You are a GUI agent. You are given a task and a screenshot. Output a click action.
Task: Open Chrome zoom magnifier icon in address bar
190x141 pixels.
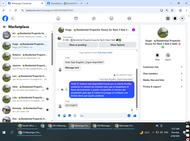(x=167, y=10)
